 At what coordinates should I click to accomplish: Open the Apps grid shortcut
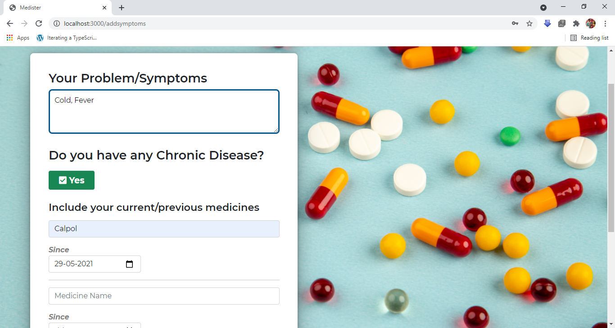pyautogui.click(x=18, y=38)
